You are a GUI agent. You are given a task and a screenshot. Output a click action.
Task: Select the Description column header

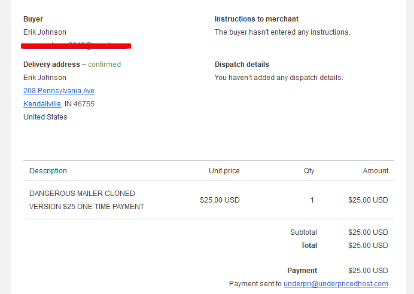point(48,170)
